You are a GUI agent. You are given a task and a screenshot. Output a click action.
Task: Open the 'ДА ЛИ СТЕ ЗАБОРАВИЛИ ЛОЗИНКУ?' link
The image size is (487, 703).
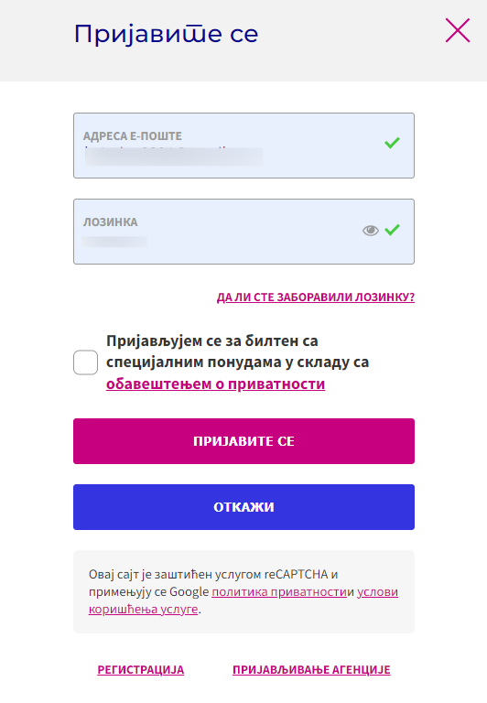coord(316,297)
